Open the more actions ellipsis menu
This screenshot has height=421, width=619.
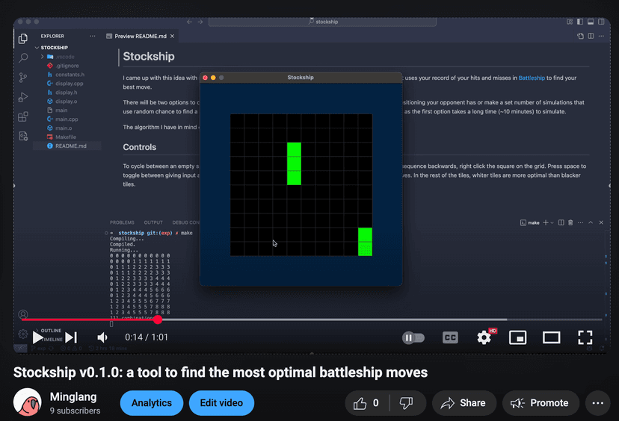[597, 403]
